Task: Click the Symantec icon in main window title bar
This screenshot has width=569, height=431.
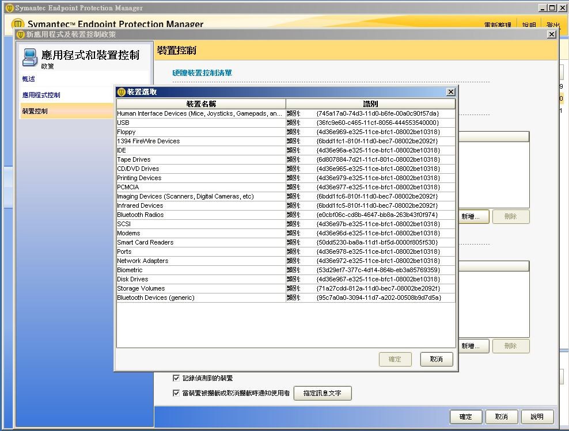Action: [10, 7]
